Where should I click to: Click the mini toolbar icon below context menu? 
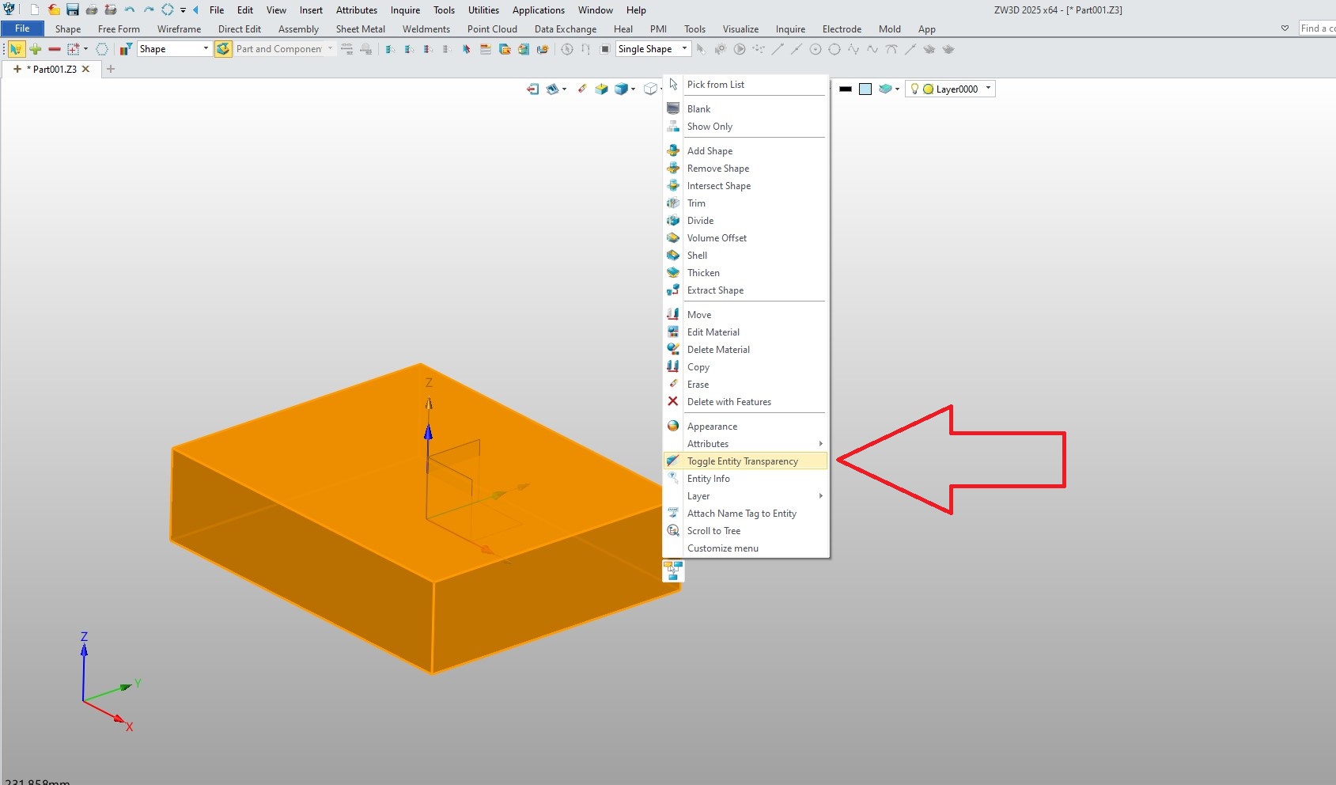pos(673,570)
